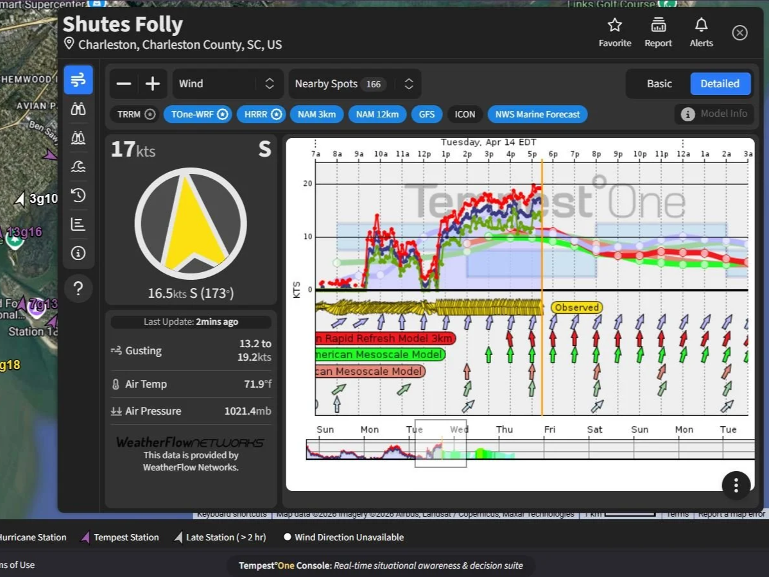Open the binoculars forecast view in sidebar
Image resolution: width=769 pixels, height=577 pixels.
78,108
